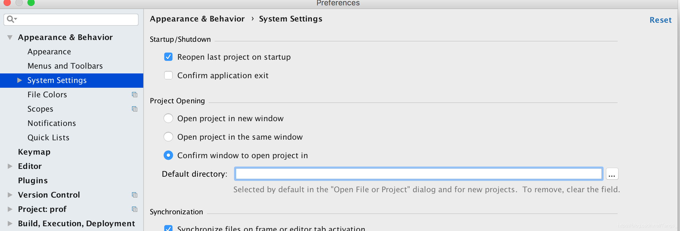The height and width of the screenshot is (231, 680).
Task: Click the browse ellipsis button for Default directory
Action: pyautogui.click(x=612, y=174)
